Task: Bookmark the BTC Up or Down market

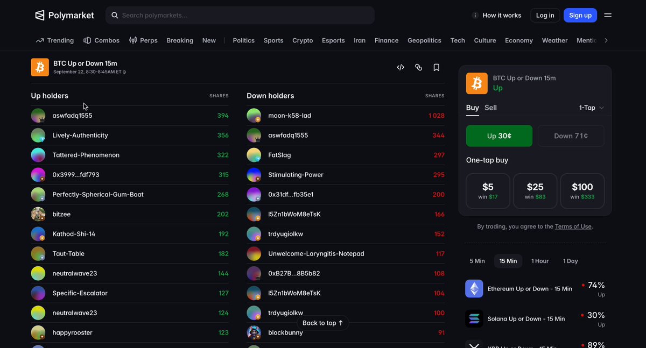Action: click(437, 67)
